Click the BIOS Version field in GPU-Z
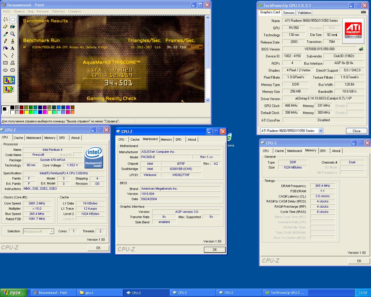This screenshot has width=371, height=297. click(319, 49)
